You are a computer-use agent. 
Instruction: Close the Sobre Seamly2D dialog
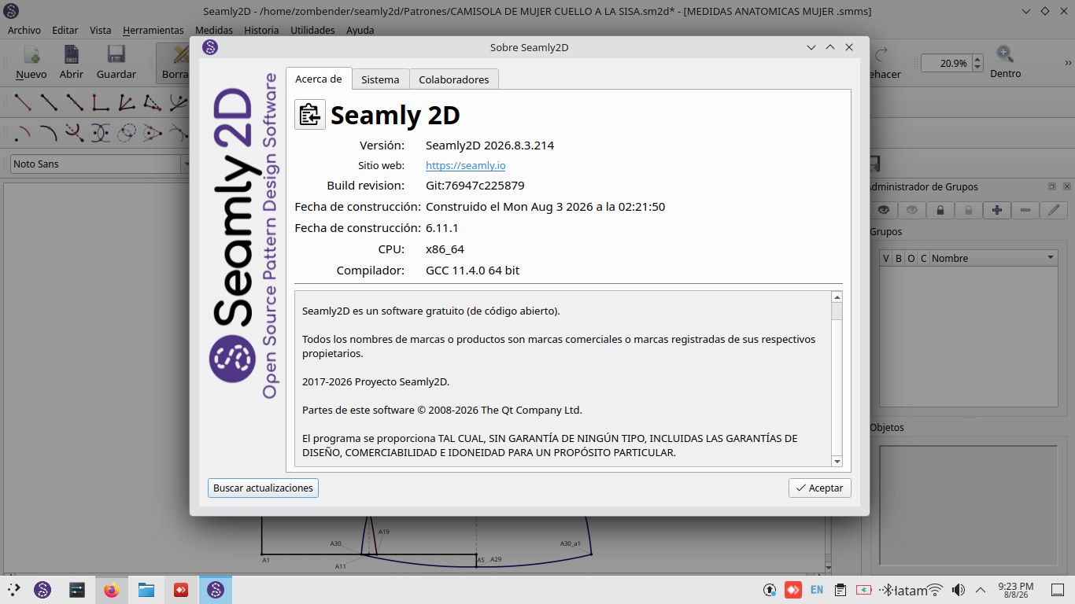pos(849,47)
